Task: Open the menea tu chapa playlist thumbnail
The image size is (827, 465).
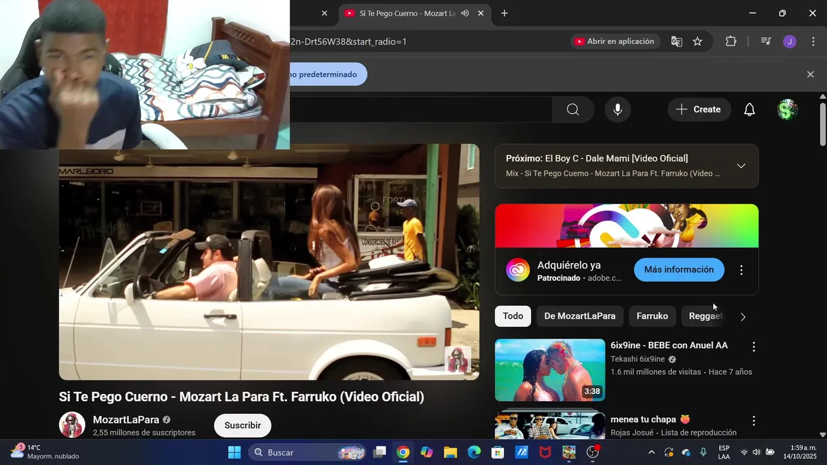Action: point(550,424)
